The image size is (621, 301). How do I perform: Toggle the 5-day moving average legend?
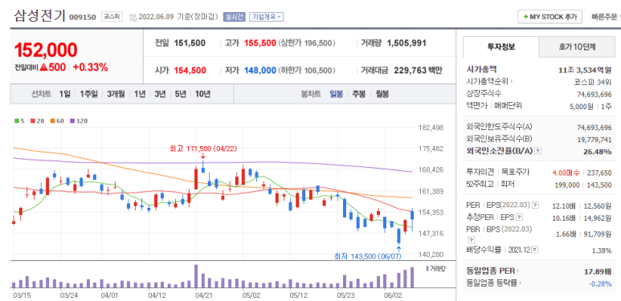19,121
